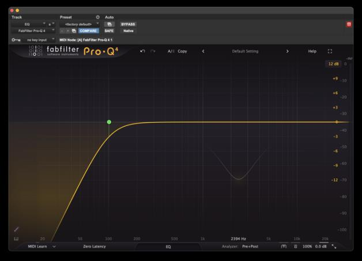This screenshot has height=261, width=362.
Task: Open the no key input selector
Action: [39, 40]
